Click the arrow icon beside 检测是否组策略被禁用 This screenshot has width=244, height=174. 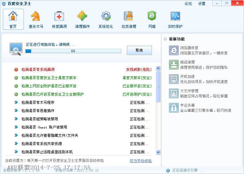click(16, 119)
